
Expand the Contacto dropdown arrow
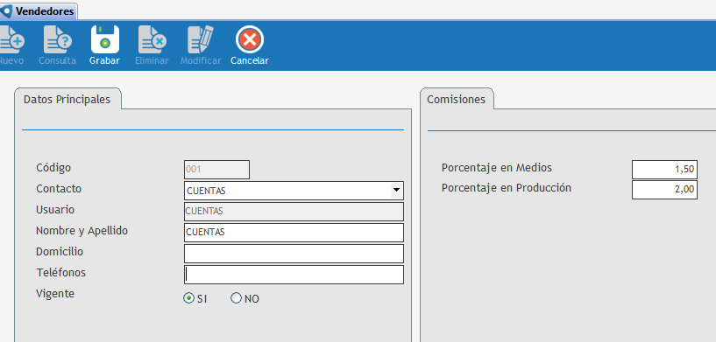coord(396,190)
